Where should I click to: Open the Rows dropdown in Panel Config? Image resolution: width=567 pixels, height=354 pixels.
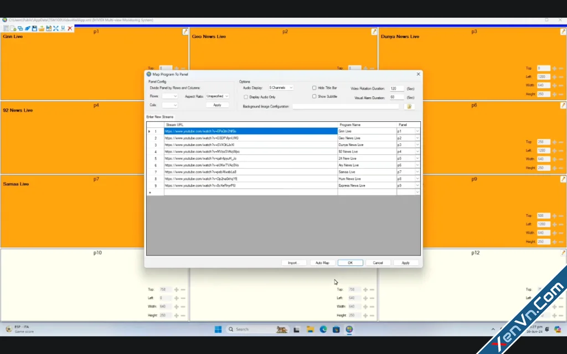click(169, 96)
